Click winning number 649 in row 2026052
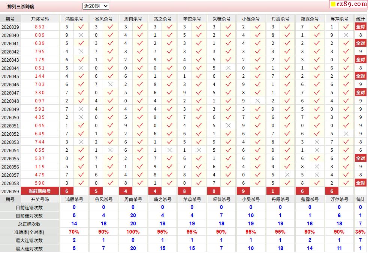 point(40,134)
